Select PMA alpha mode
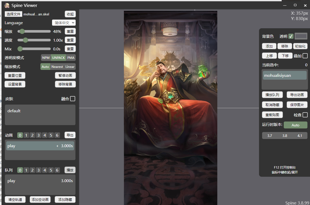 (71, 58)
